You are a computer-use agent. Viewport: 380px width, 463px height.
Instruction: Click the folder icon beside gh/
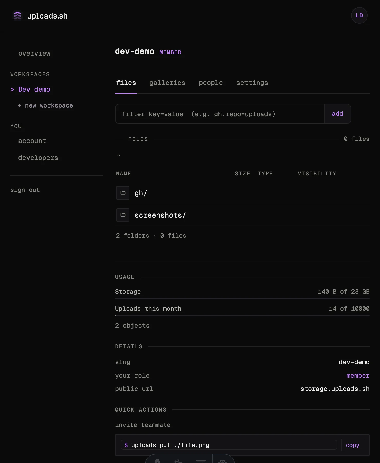coord(123,193)
